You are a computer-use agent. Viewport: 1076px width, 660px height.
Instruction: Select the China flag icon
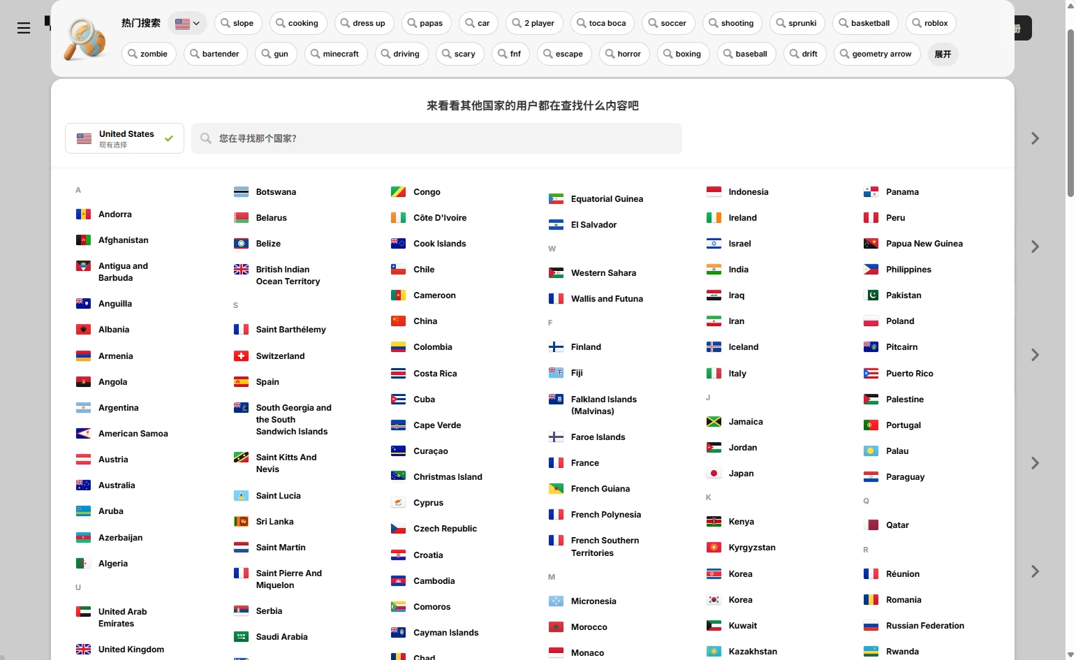[x=398, y=321]
